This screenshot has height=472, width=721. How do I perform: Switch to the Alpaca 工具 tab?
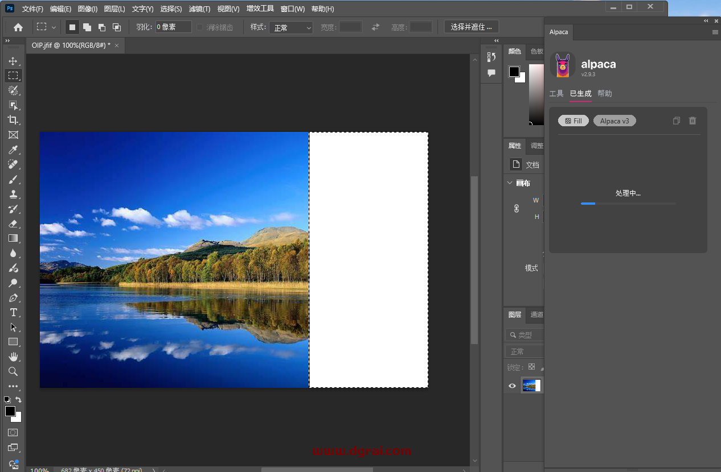click(556, 94)
